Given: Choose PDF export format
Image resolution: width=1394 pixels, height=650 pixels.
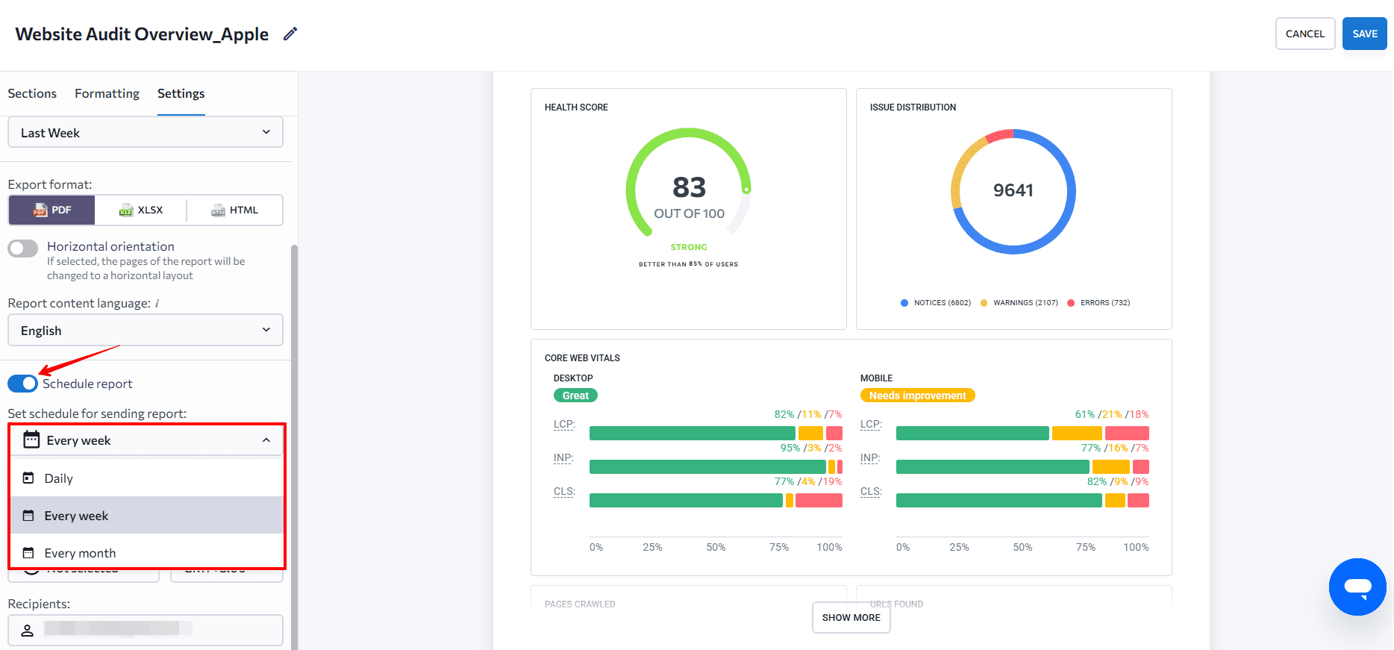Looking at the screenshot, I should (x=51, y=210).
